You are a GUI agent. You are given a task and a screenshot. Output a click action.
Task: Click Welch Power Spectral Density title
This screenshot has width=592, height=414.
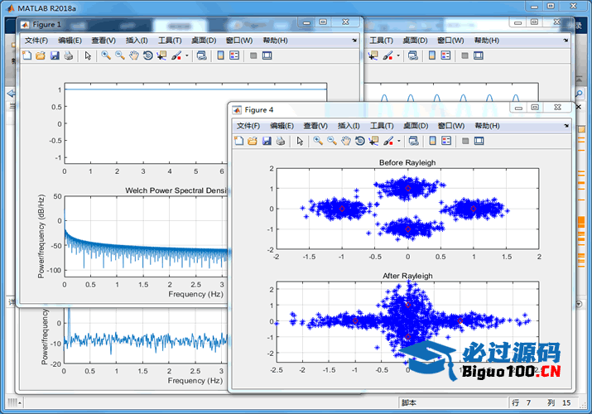click(x=176, y=190)
